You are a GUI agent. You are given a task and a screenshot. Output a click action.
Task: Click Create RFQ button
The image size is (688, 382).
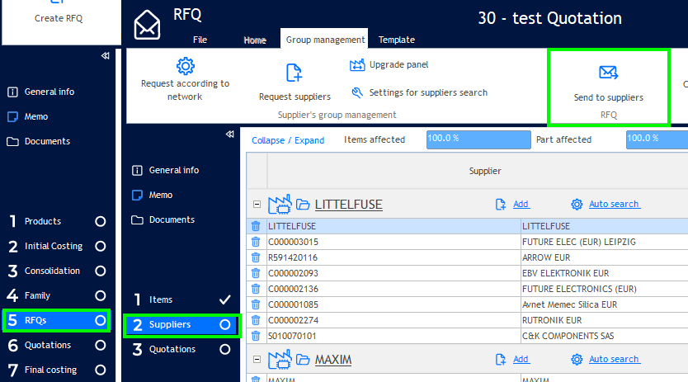[59, 18]
